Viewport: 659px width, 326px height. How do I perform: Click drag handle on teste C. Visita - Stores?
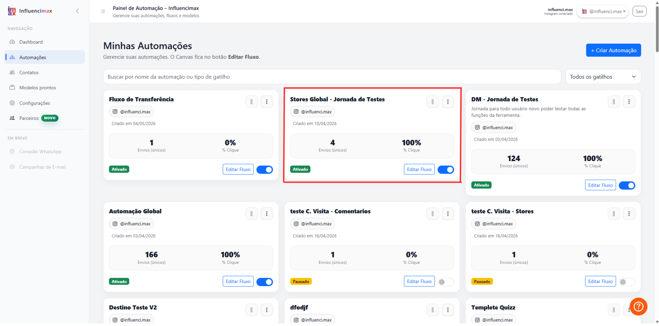pos(614,214)
